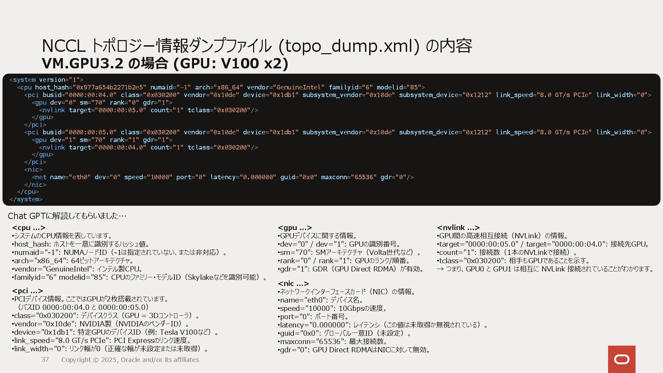
Task: Click the <pci ...> section heading
Action: coord(28,291)
